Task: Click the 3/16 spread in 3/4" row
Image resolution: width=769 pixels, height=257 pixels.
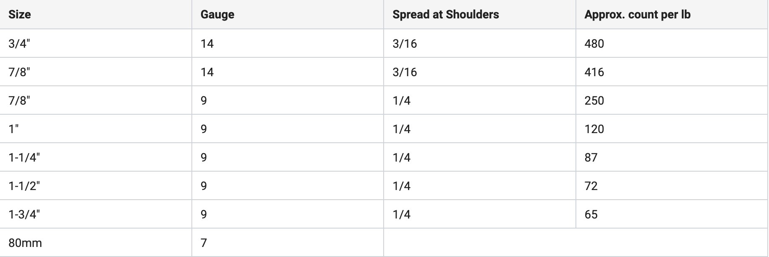Action: 405,44
